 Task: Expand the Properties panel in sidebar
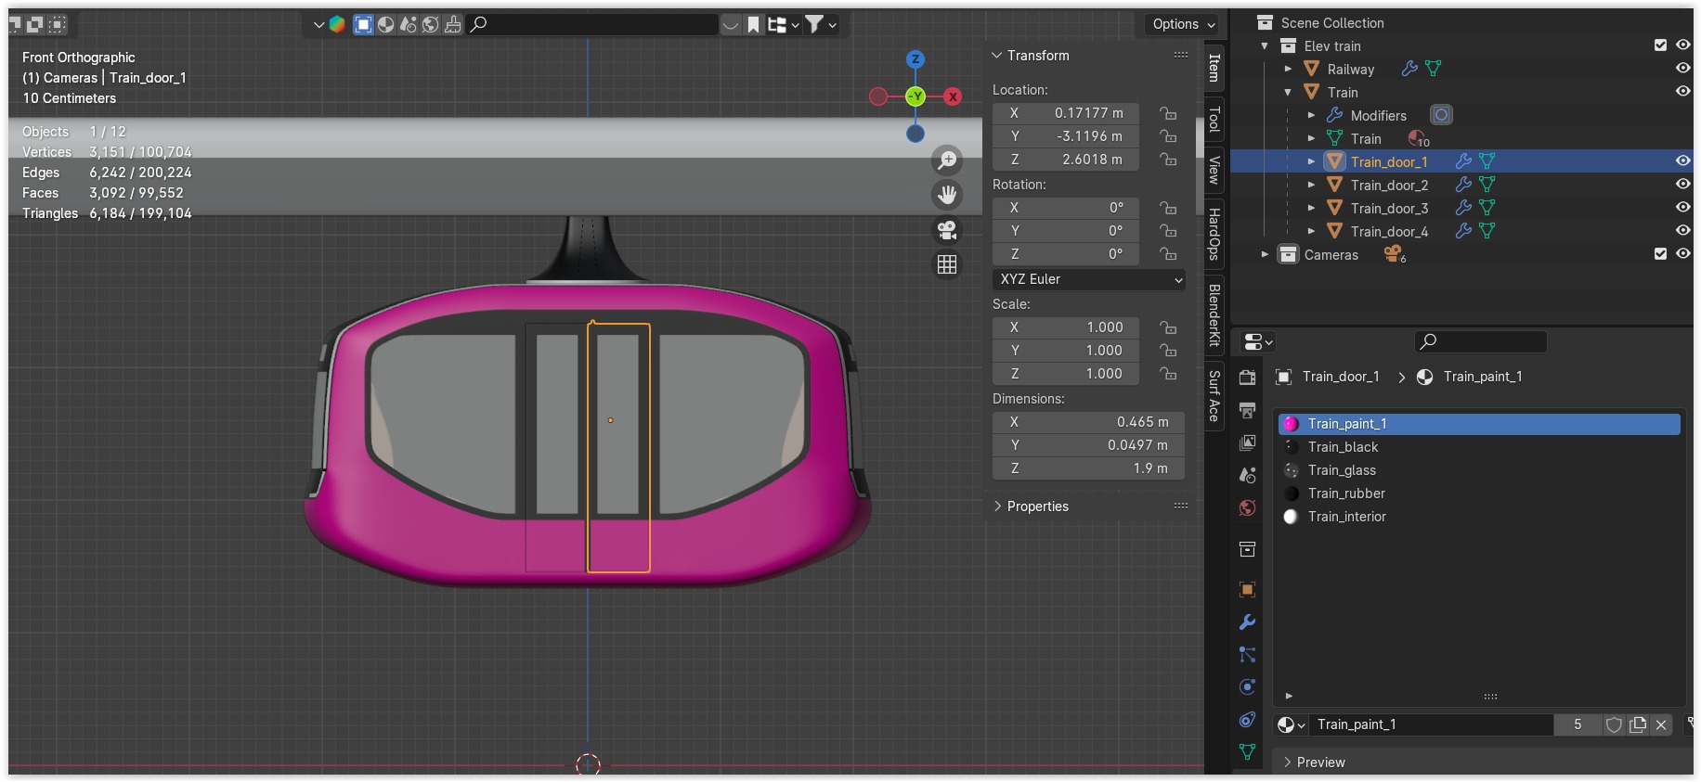pyautogui.click(x=997, y=506)
